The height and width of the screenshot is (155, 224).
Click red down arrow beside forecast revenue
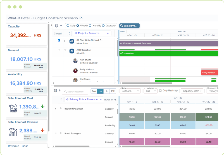pyautogui.click(x=42, y=130)
